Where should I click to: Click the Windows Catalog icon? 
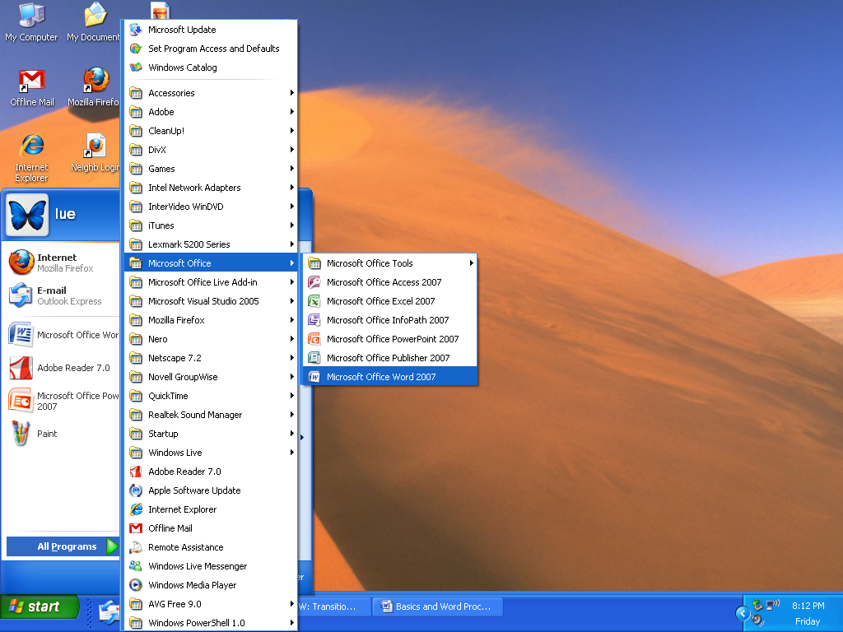click(136, 67)
